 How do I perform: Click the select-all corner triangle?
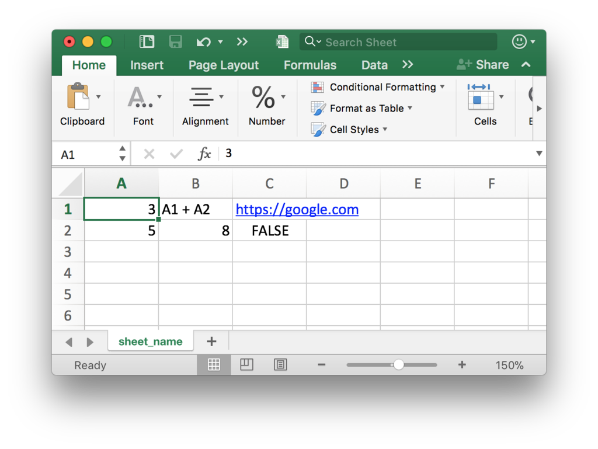pyautogui.click(x=71, y=185)
